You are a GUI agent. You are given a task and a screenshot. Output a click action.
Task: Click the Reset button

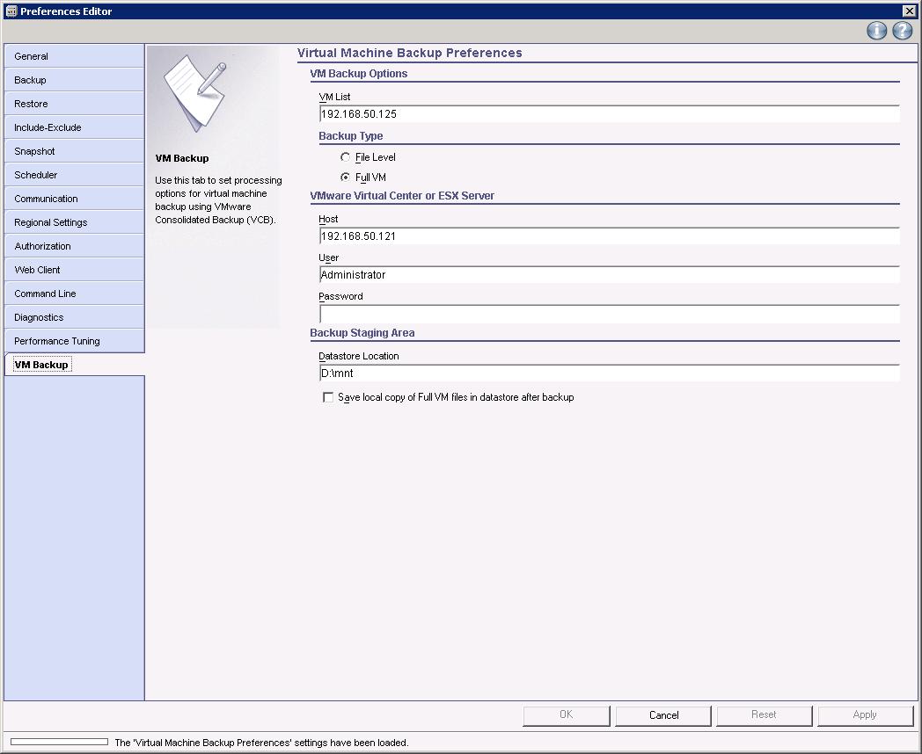click(764, 715)
